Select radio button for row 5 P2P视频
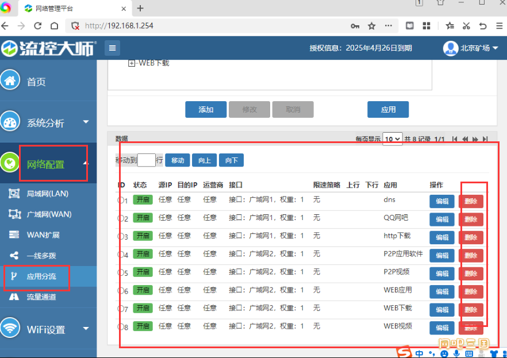Viewport: 507px width, 358px height. 121,273
